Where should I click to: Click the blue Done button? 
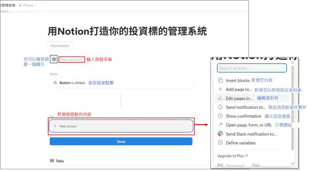point(121,142)
